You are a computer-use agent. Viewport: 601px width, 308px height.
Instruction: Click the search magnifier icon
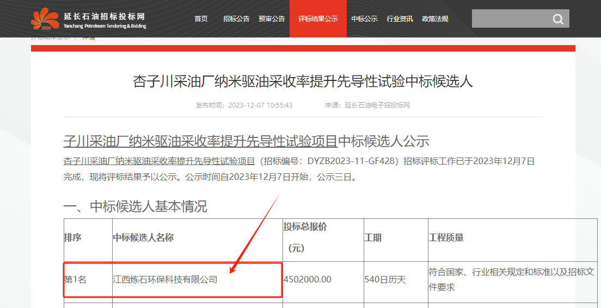(x=558, y=19)
